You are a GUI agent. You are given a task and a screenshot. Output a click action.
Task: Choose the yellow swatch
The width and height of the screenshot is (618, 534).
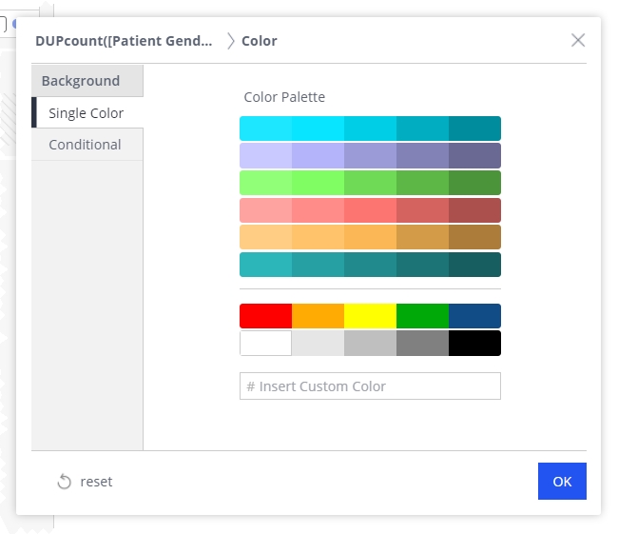click(370, 316)
